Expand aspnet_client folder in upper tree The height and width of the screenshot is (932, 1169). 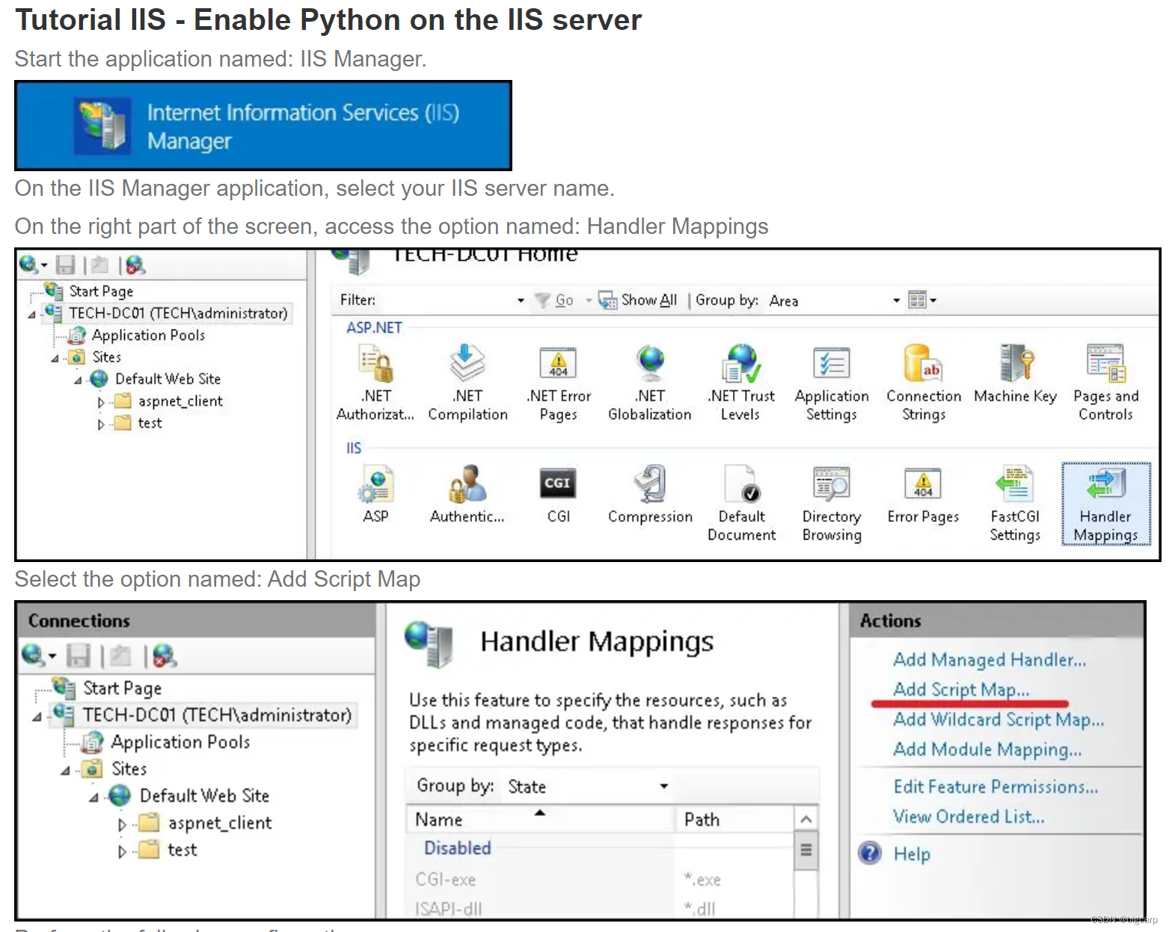(101, 402)
